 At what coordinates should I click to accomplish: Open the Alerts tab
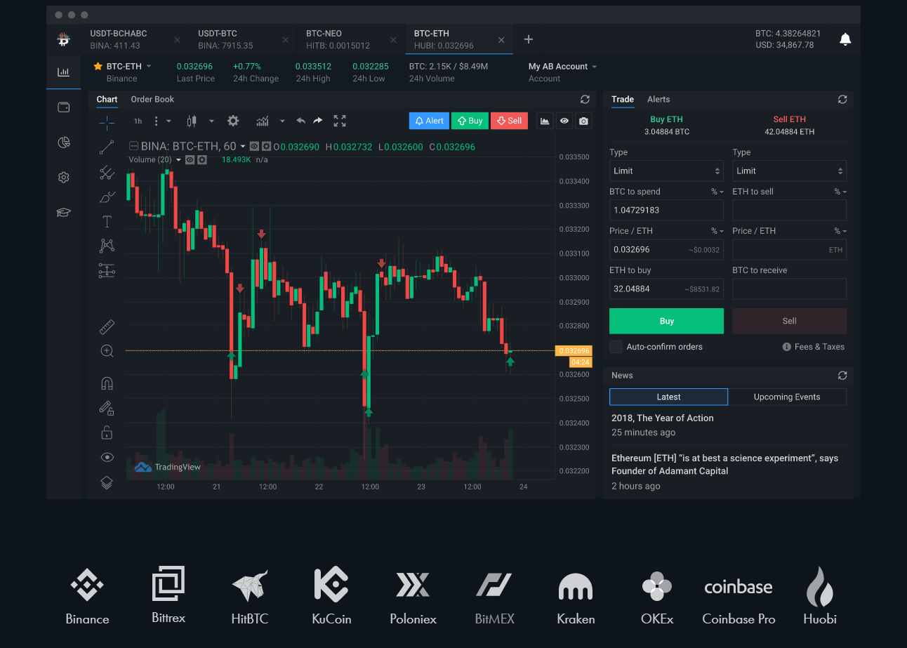pos(658,99)
